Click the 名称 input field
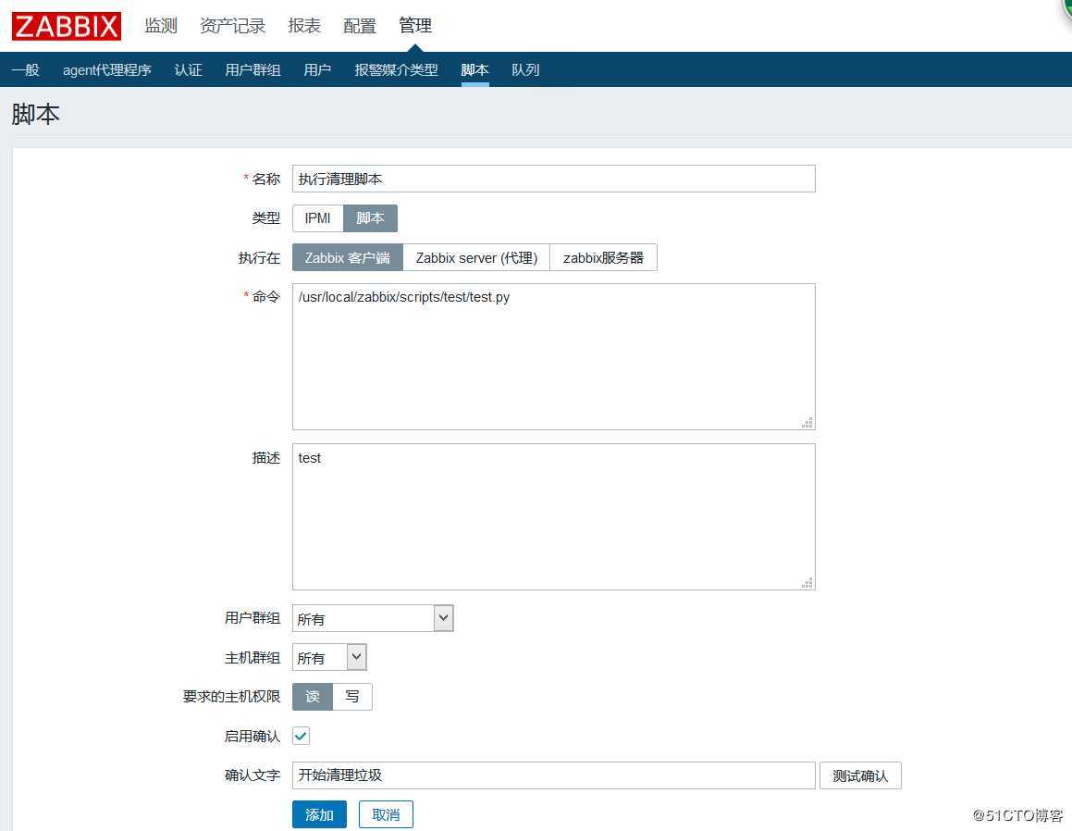Image resolution: width=1072 pixels, height=831 pixels. point(554,179)
